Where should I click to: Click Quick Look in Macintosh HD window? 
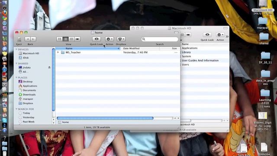[207, 35]
